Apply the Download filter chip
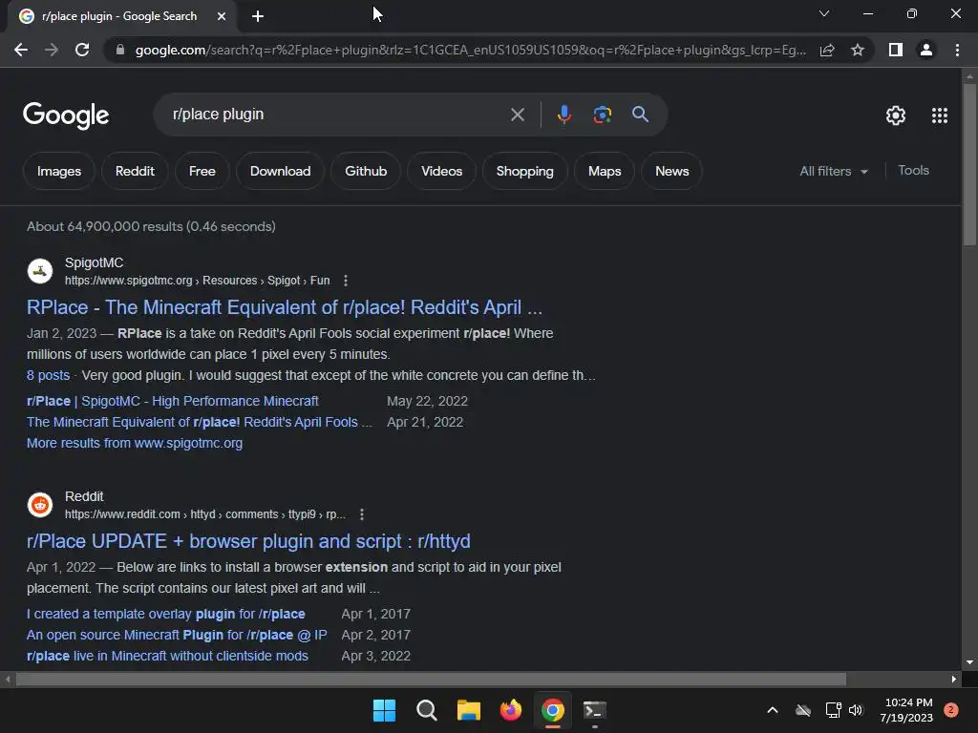Viewport: 978px width, 733px height. tap(280, 171)
